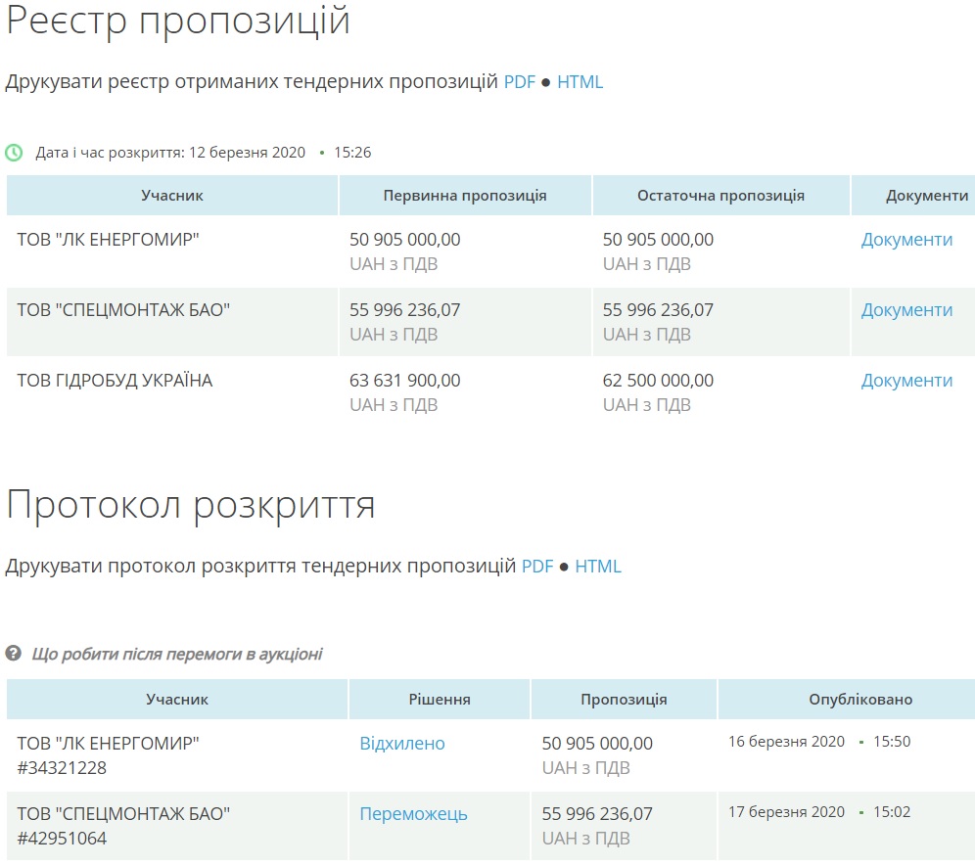975x866 pixels.
Task: Open Документи for ТОВ ГІДРОБУД УКРАЇНА
Action: point(906,380)
